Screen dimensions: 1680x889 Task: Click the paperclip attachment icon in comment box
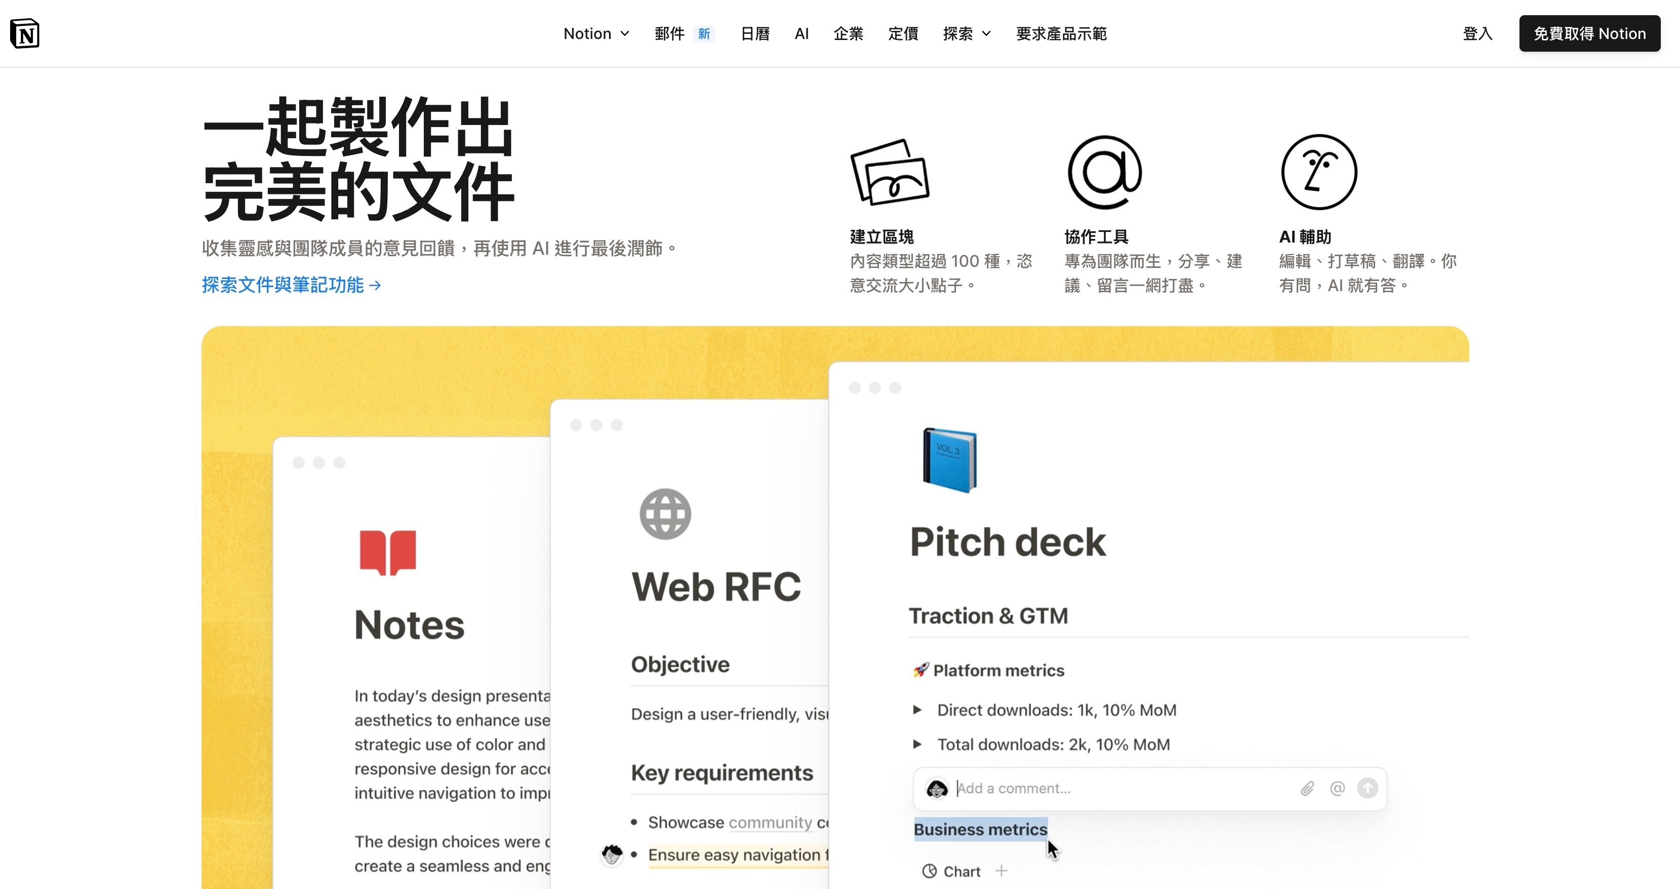(1307, 789)
